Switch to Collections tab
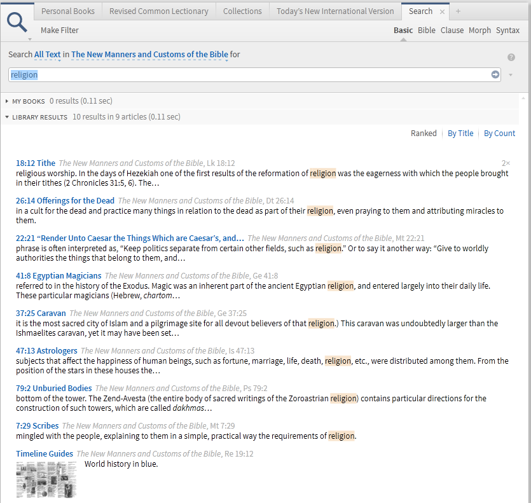The image size is (531, 503). tap(242, 11)
